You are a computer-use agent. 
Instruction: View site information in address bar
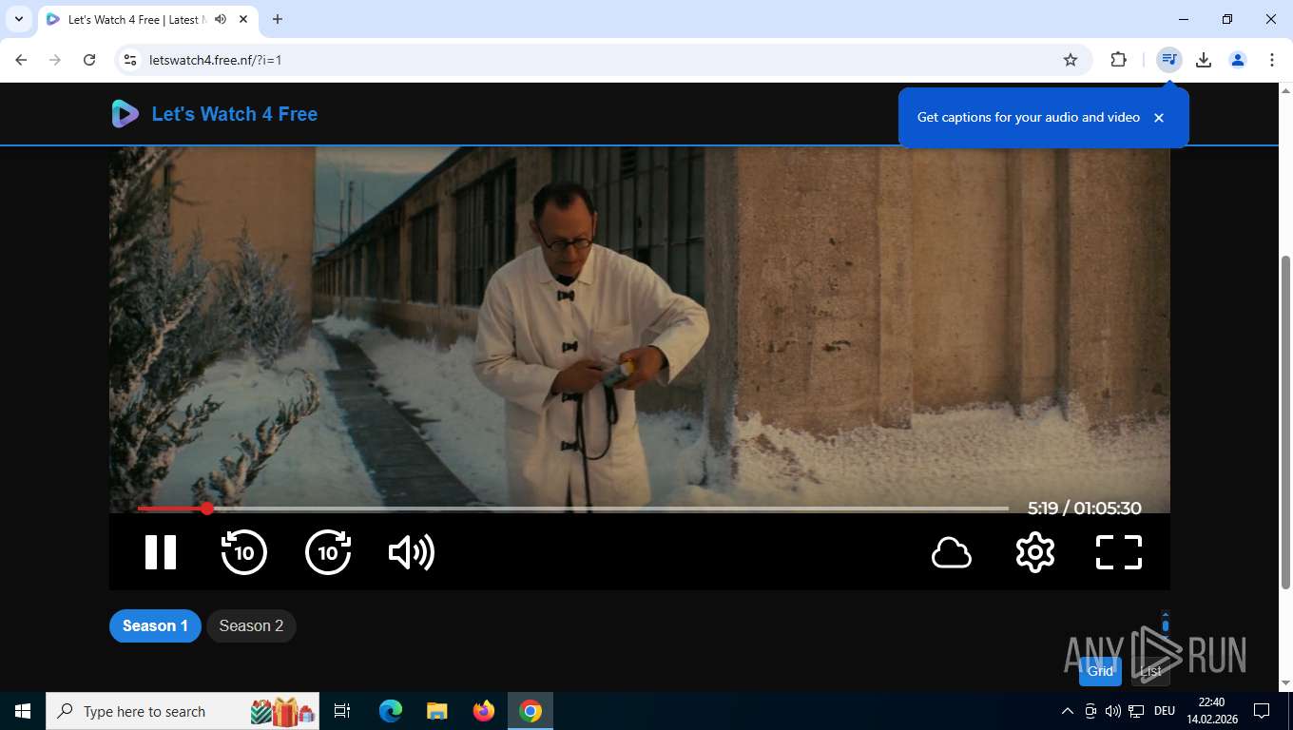coord(130,60)
